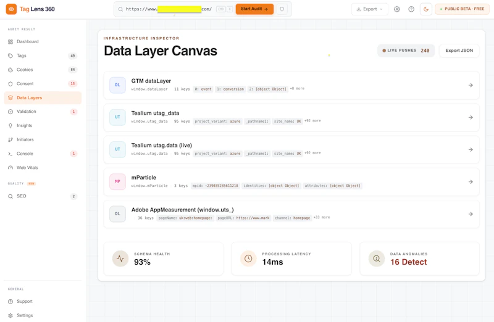Click the MP icon of mParticle
This screenshot has width=494, height=322.
(x=117, y=181)
